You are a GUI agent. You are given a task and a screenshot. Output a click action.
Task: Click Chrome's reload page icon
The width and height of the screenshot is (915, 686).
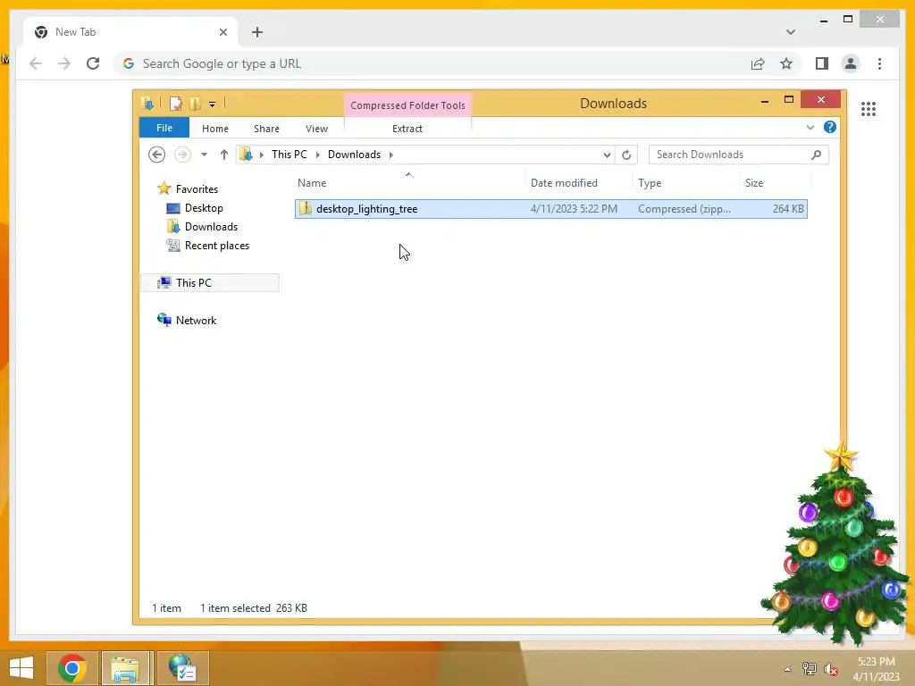[93, 63]
